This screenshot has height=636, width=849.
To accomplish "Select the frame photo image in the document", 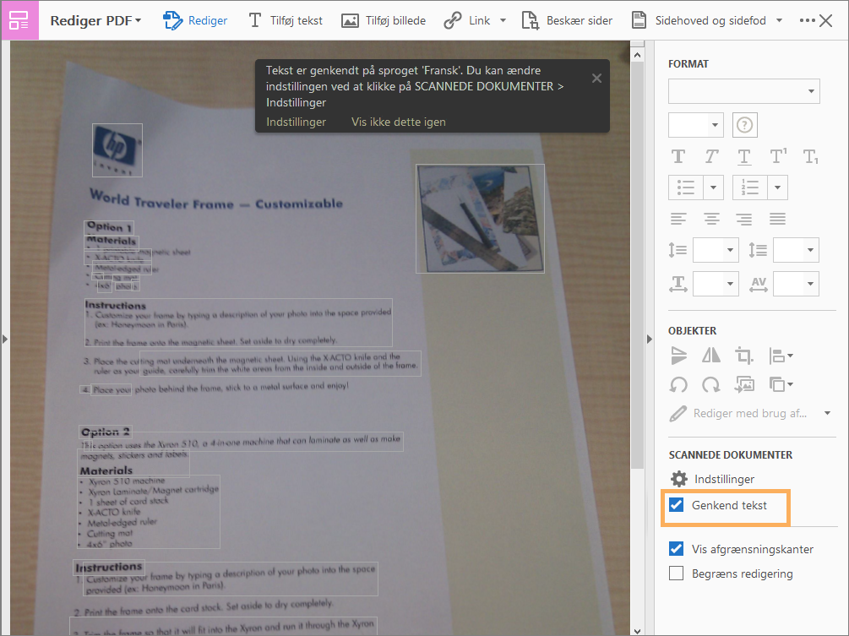I will [480, 219].
